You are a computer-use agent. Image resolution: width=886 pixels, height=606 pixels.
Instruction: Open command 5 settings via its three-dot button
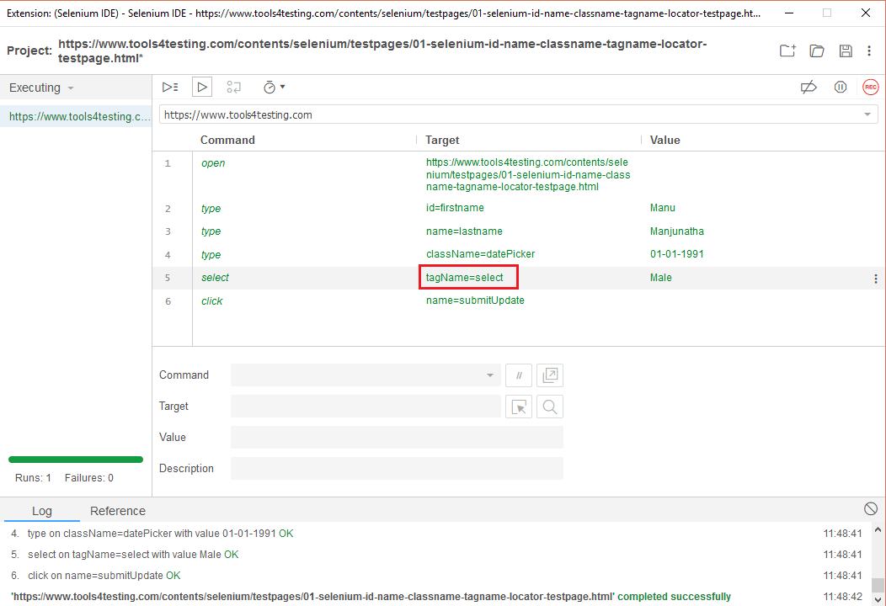(875, 278)
